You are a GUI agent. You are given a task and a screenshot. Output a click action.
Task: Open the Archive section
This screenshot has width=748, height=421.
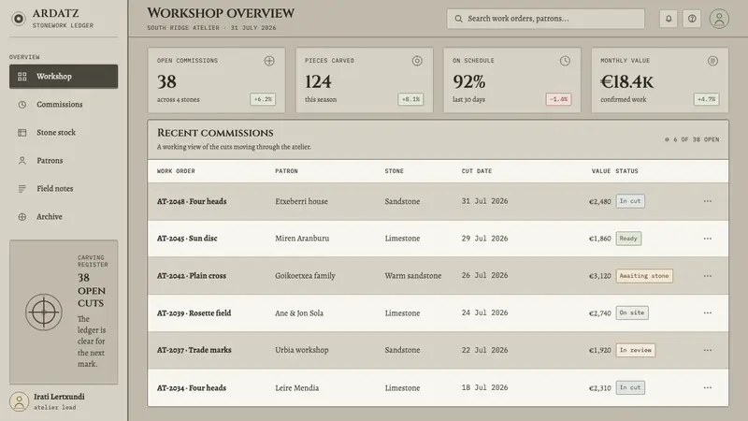[x=64, y=217]
